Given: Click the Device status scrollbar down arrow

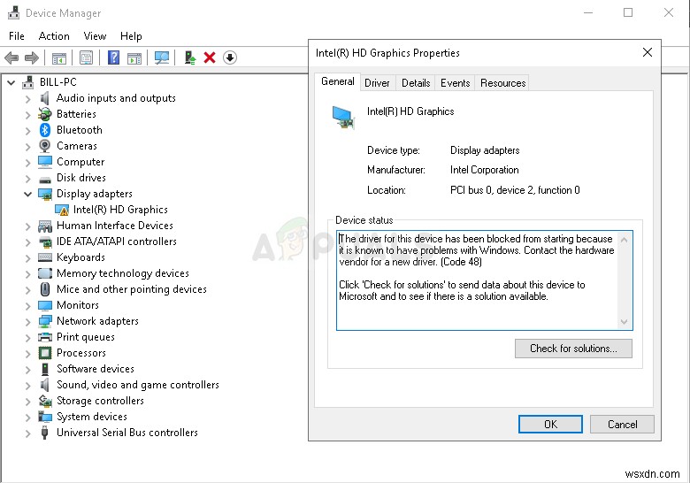Looking at the screenshot, I should pos(624,322).
